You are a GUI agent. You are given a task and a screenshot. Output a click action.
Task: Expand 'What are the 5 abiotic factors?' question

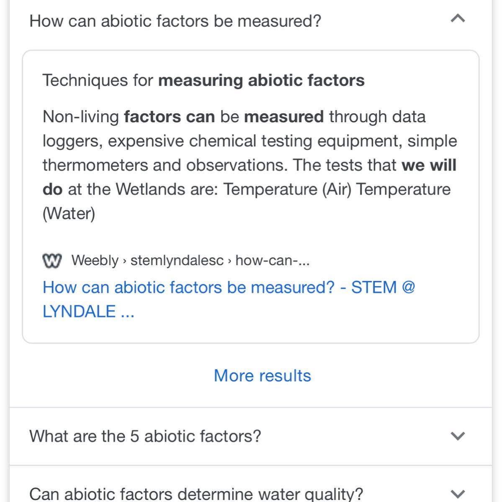tap(145, 436)
